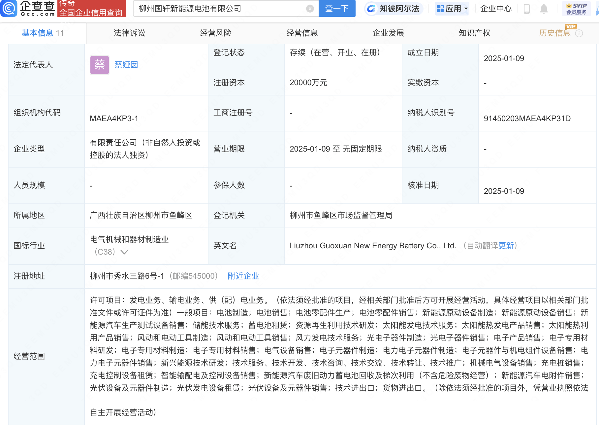
Task: Switch to 知识产权 tab
Action: [475, 33]
